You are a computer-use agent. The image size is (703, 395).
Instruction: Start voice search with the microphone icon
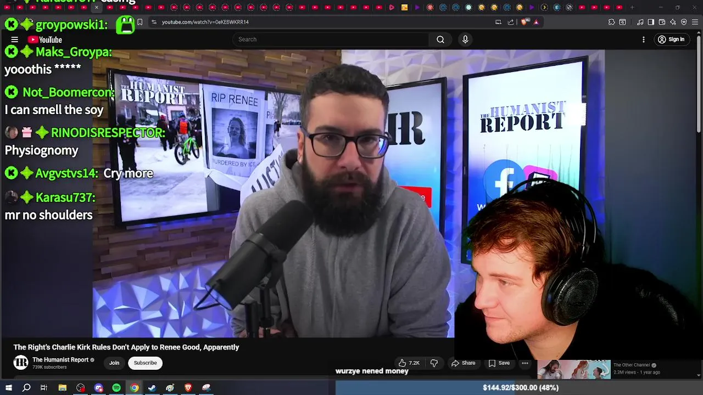465,39
